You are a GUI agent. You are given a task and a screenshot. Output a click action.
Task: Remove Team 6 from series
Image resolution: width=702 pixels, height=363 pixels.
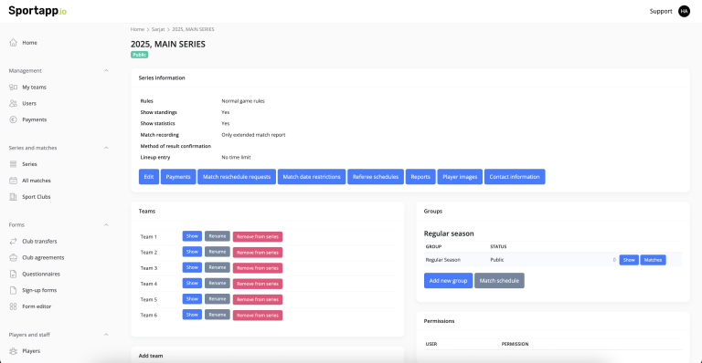pyautogui.click(x=258, y=316)
